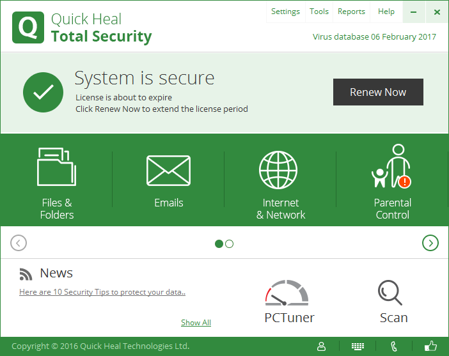Open the Settings menu
The height and width of the screenshot is (356, 449).
click(x=285, y=12)
